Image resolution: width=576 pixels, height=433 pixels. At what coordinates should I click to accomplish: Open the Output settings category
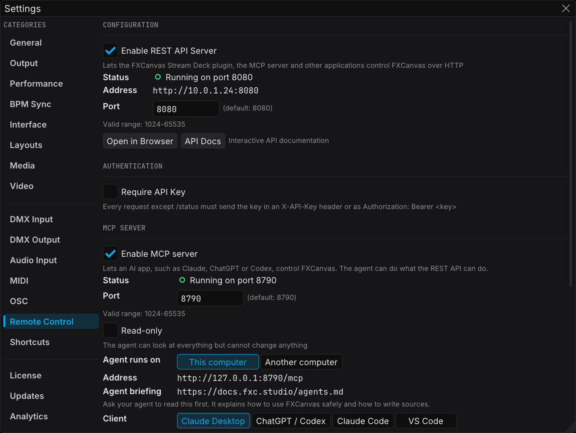pyautogui.click(x=51, y=63)
